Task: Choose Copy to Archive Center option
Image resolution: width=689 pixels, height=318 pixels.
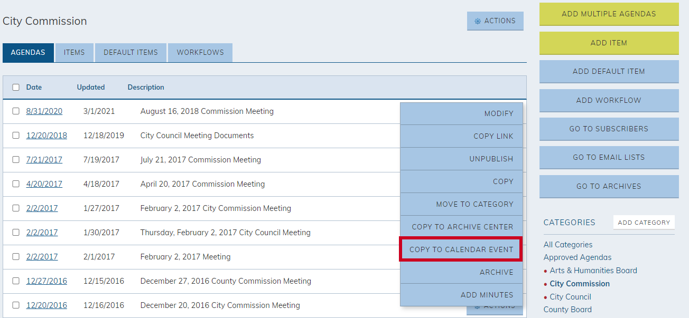Action: (461, 227)
